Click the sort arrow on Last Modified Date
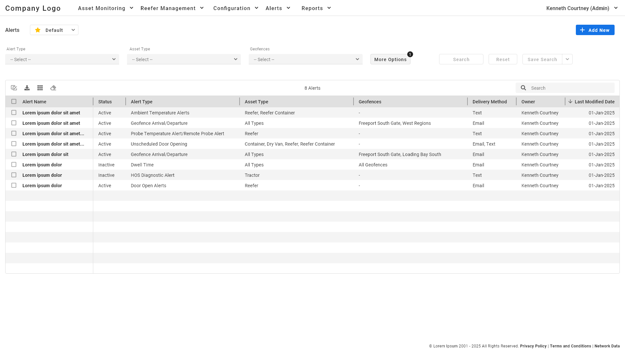 click(570, 101)
